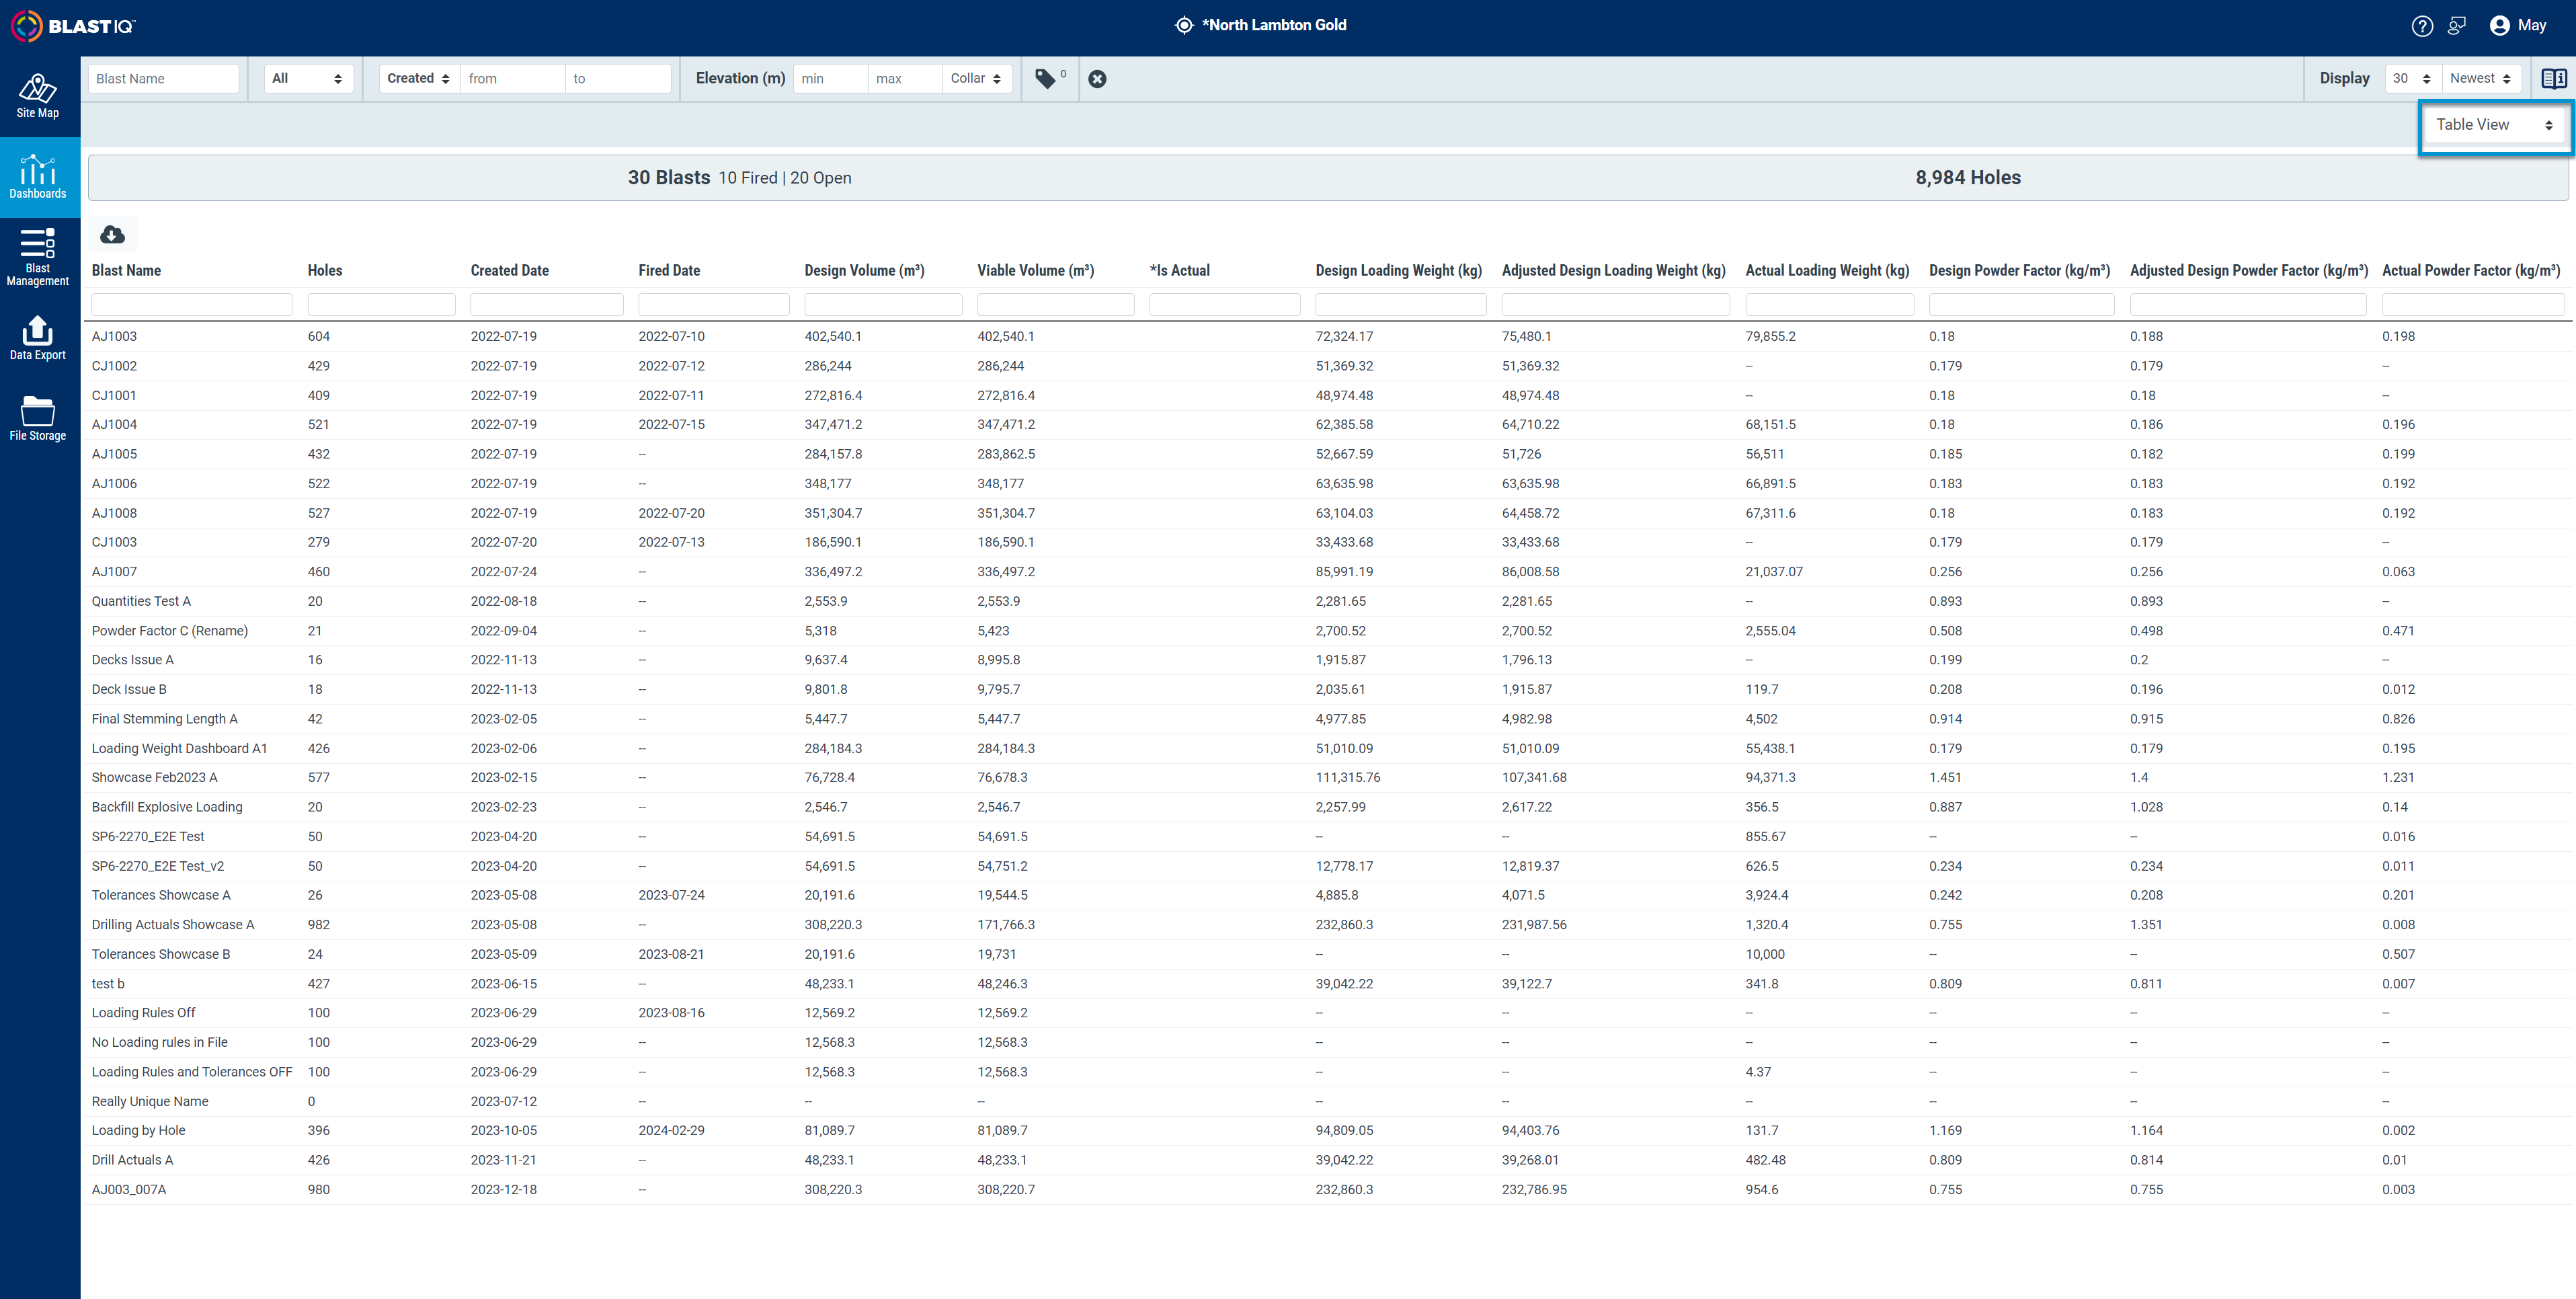Open the Table View selector
Image resolution: width=2576 pixels, height=1299 pixels.
2495,125
